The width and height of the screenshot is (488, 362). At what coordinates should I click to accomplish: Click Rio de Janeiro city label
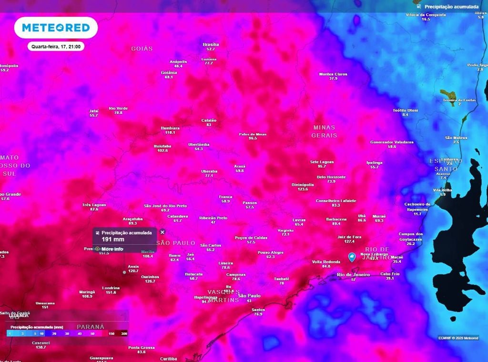tap(353, 275)
